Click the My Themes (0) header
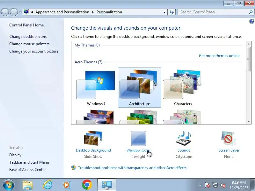255x191 pixels. pos(87,45)
